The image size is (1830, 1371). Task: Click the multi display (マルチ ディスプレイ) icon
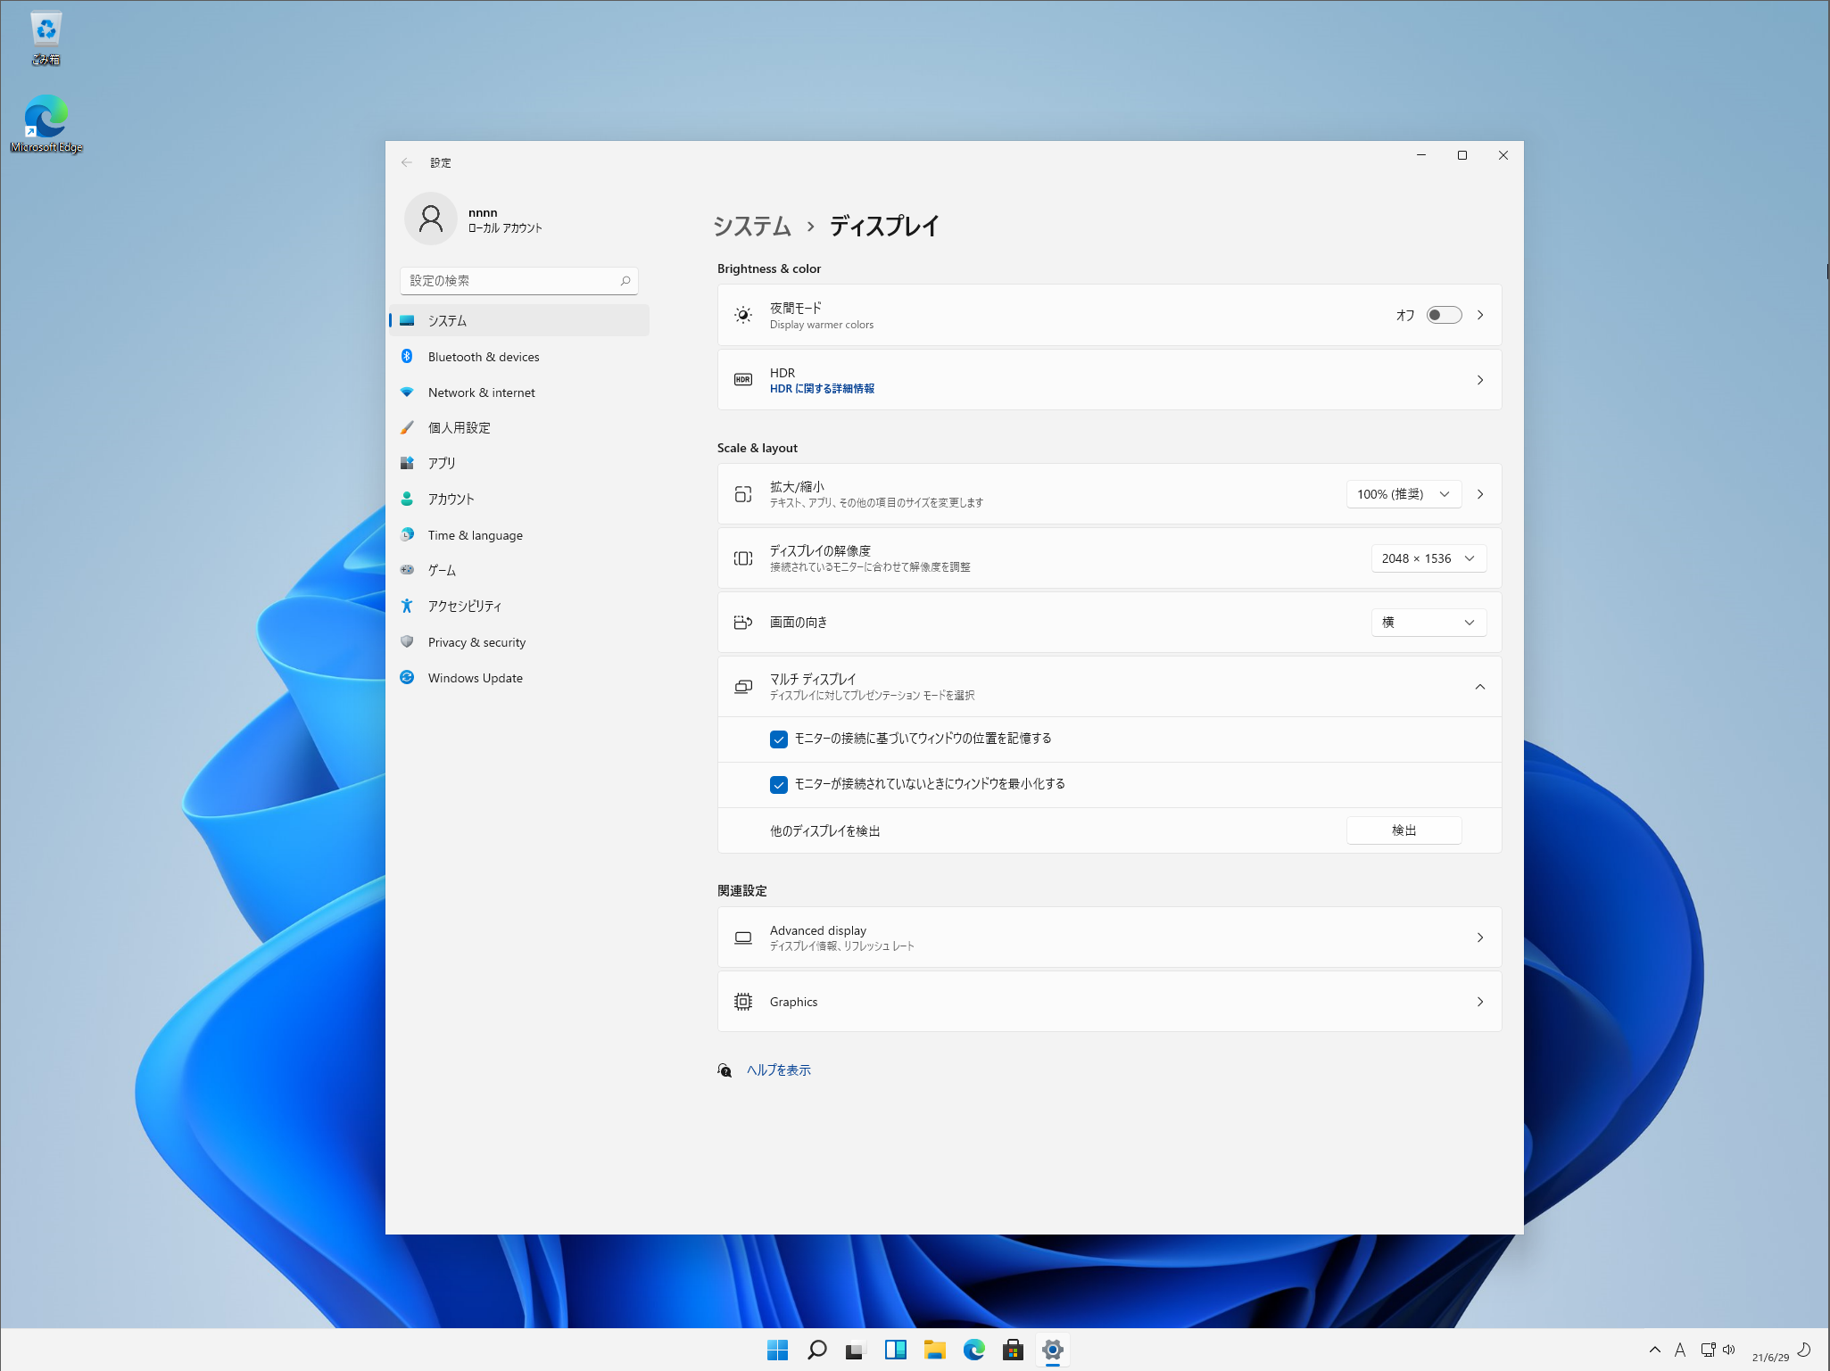click(743, 687)
